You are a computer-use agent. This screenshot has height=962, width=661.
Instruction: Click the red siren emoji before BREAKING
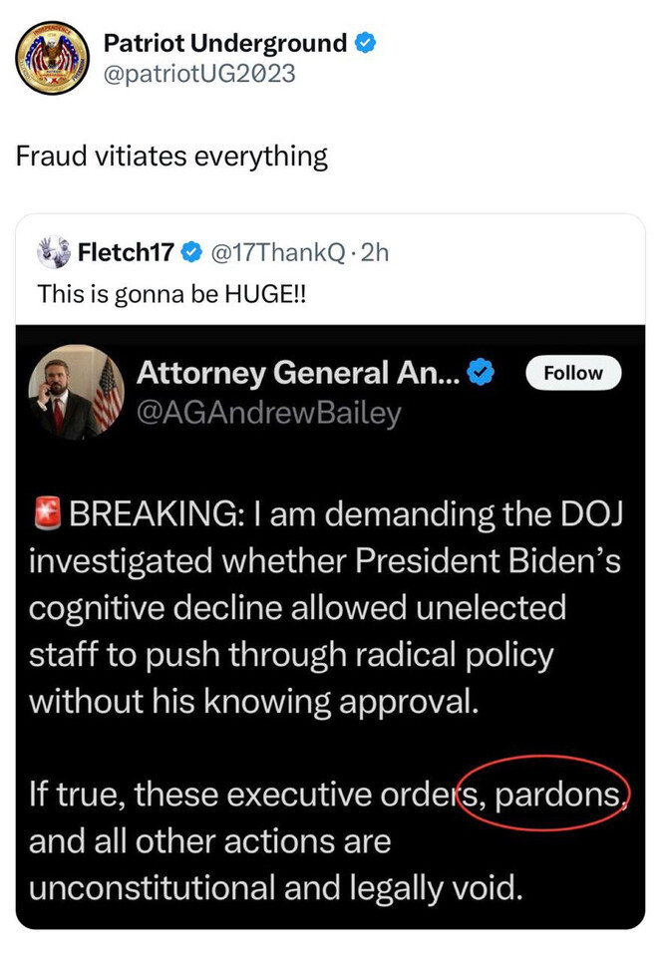(47, 516)
